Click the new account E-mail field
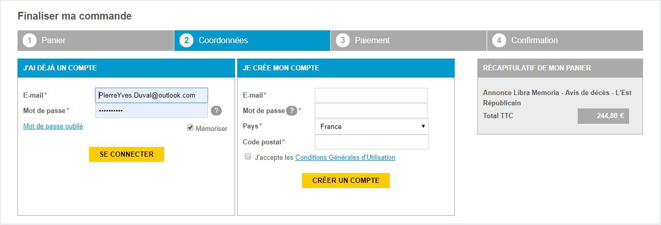661x225 pixels. point(371,95)
